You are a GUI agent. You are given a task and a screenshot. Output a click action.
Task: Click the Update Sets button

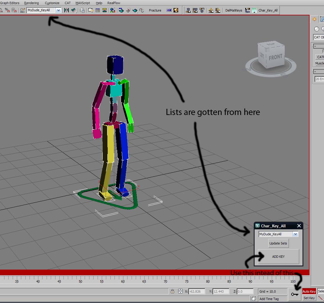tap(278, 243)
